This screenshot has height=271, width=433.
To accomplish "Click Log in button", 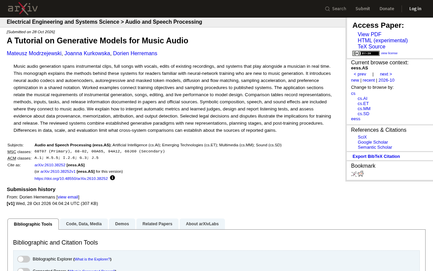I will [x=415, y=9].
